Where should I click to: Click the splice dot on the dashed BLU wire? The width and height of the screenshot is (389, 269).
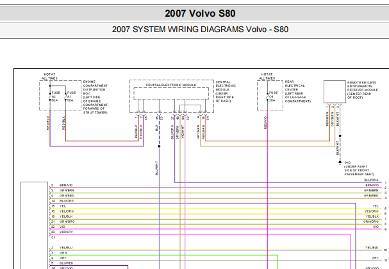pos(159,146)
